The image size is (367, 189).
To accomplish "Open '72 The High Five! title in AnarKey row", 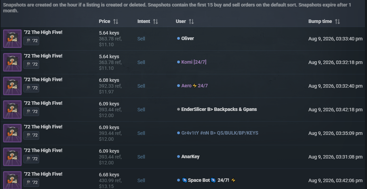I will pyautogui.click(x=43, y=150).
